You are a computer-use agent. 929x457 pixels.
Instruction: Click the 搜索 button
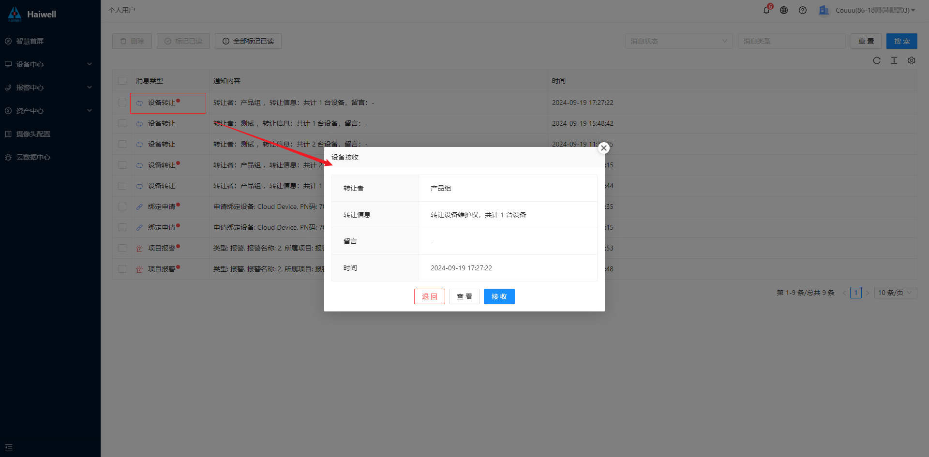click(902, 41)
